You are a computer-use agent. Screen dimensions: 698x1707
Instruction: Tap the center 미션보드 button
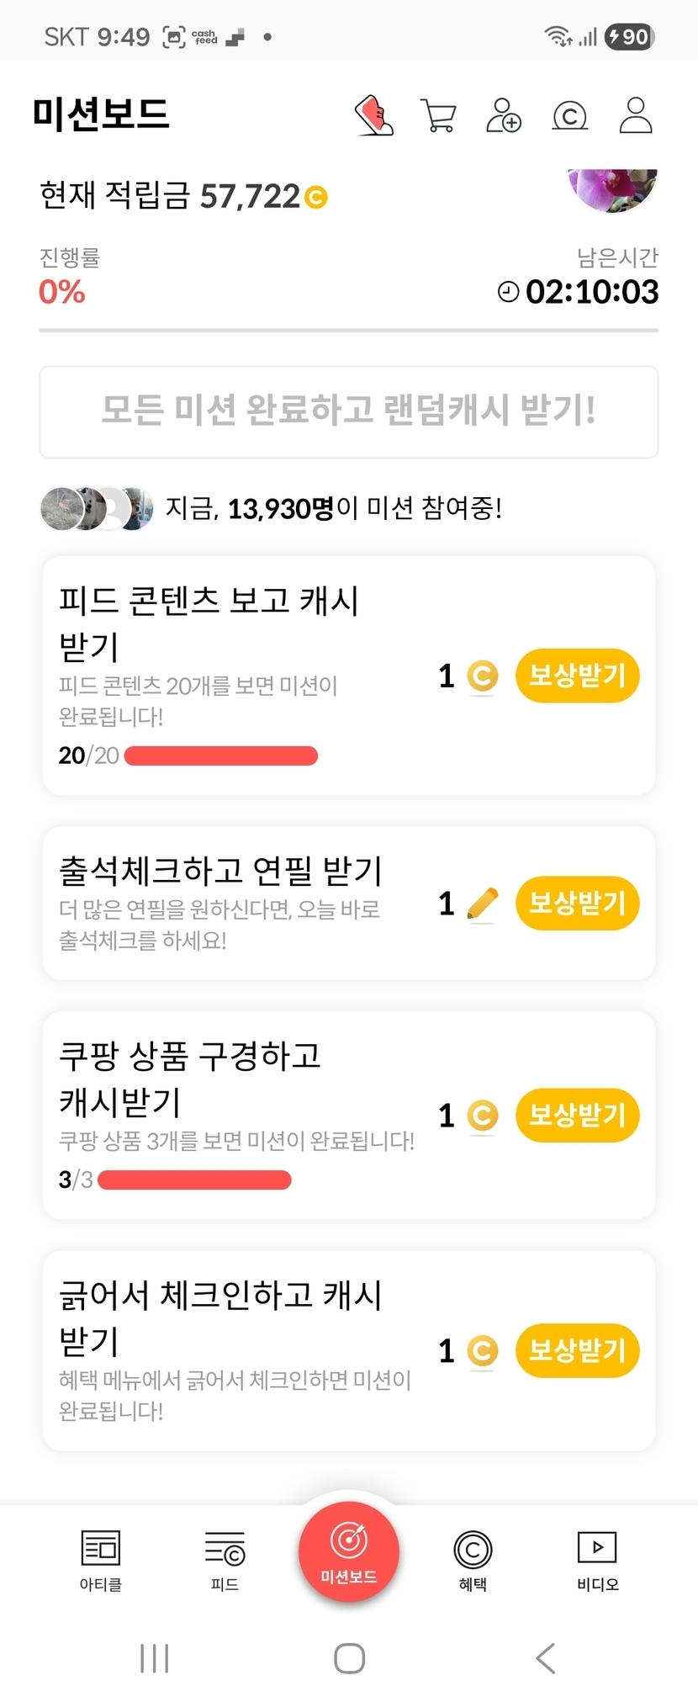coord(349,1551)
